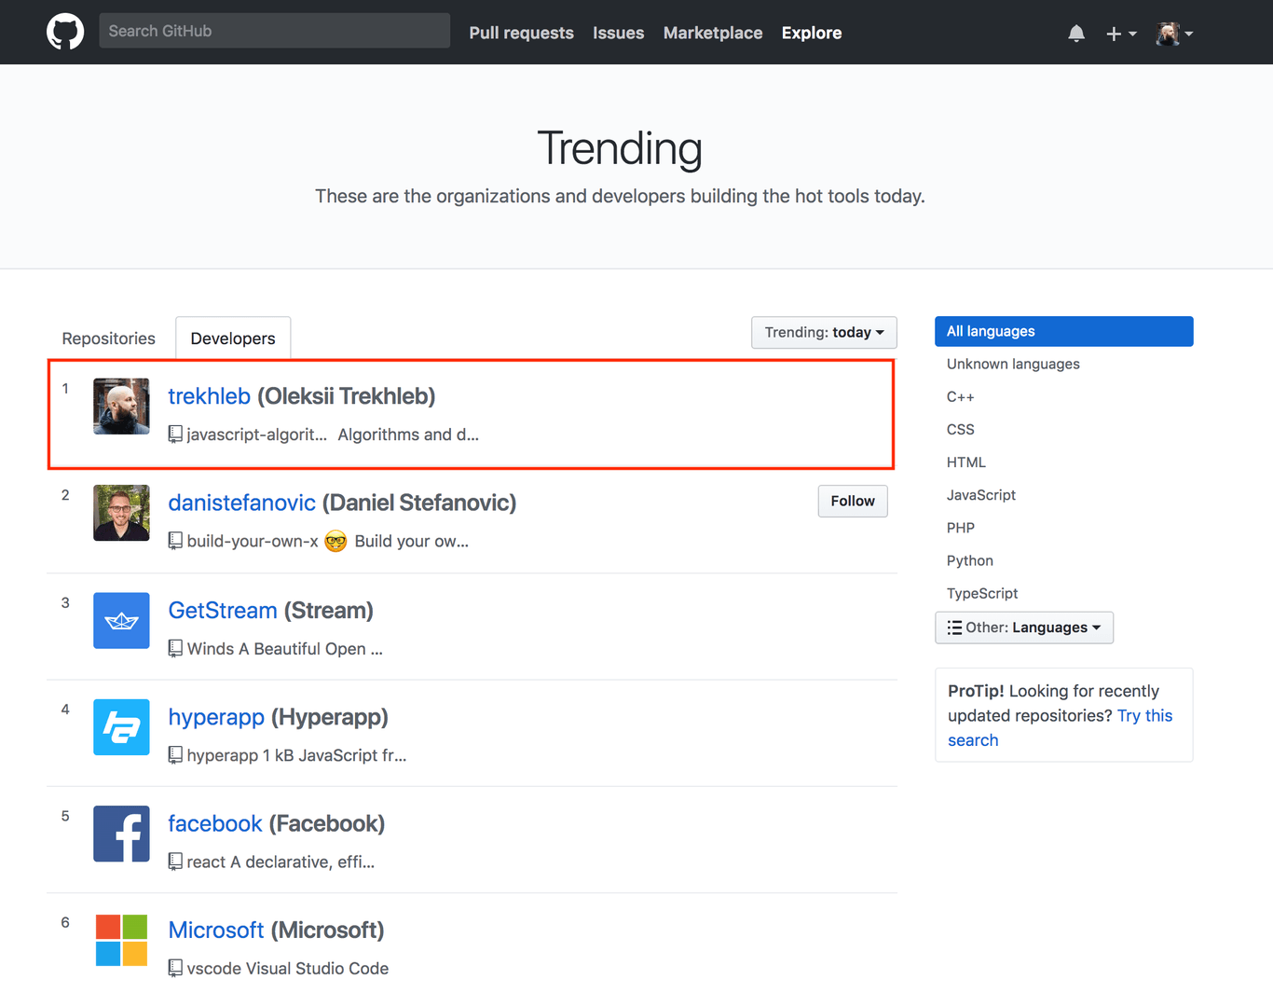The width and height of the screenshot is (1273, 993).
Task: Go to Pull requests
Action: click(x=521, y=33)
